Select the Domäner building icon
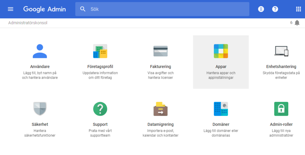Viewport: 305px width, 155px height. tap(221, 109)
